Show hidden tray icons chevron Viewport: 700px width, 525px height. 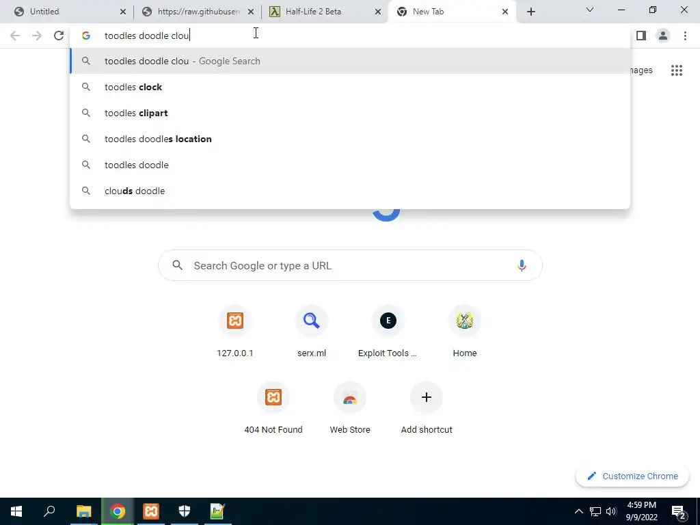pos(578,511)
